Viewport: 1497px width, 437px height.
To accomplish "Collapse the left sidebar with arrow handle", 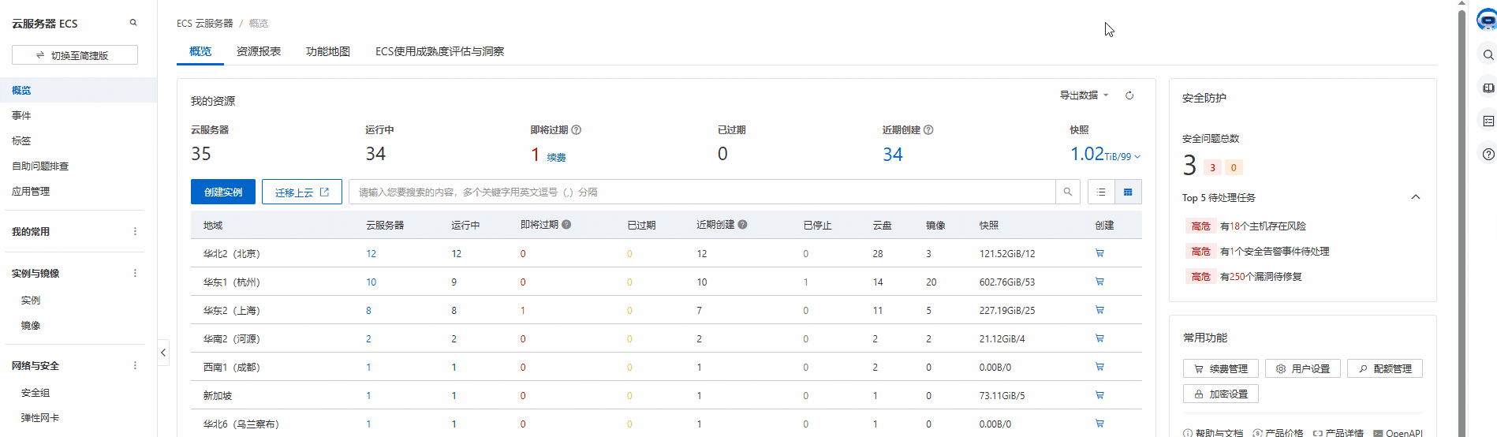I will (163, 353).
